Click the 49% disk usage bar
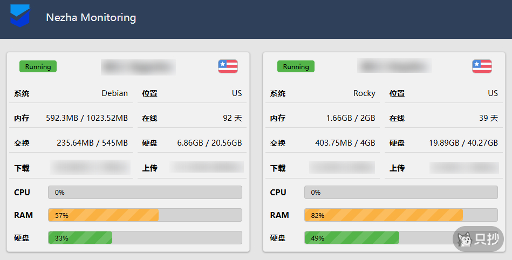The height and width of the screenshot is (260, 512). click(x=401, y=238)
